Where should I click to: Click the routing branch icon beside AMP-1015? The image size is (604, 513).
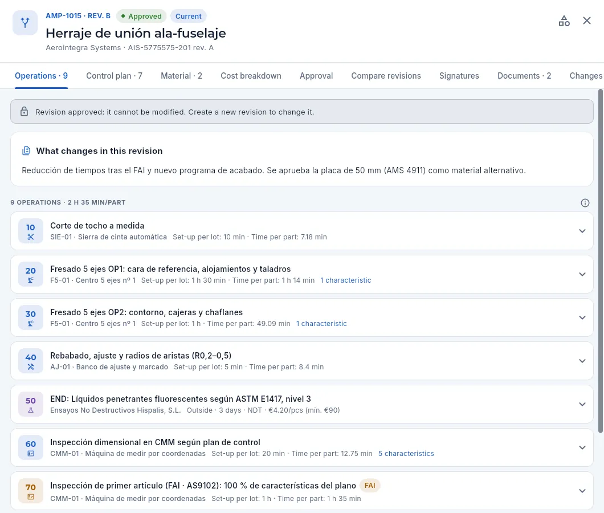(x=25, y=23)
